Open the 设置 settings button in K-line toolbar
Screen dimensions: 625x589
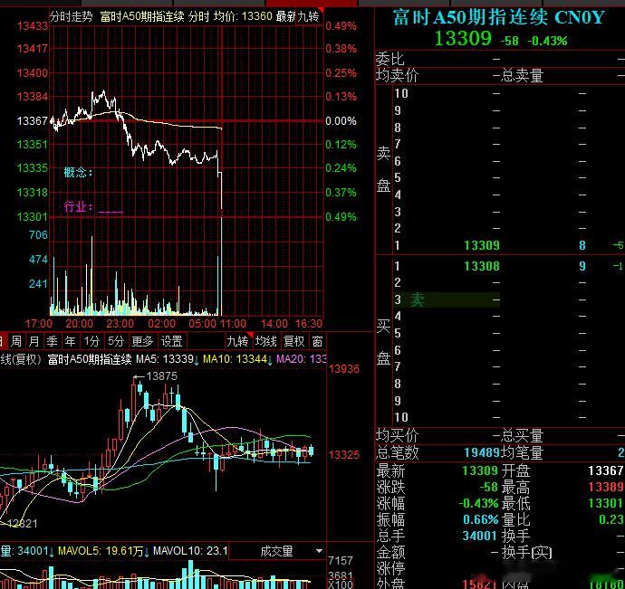[x=171, y=341]
